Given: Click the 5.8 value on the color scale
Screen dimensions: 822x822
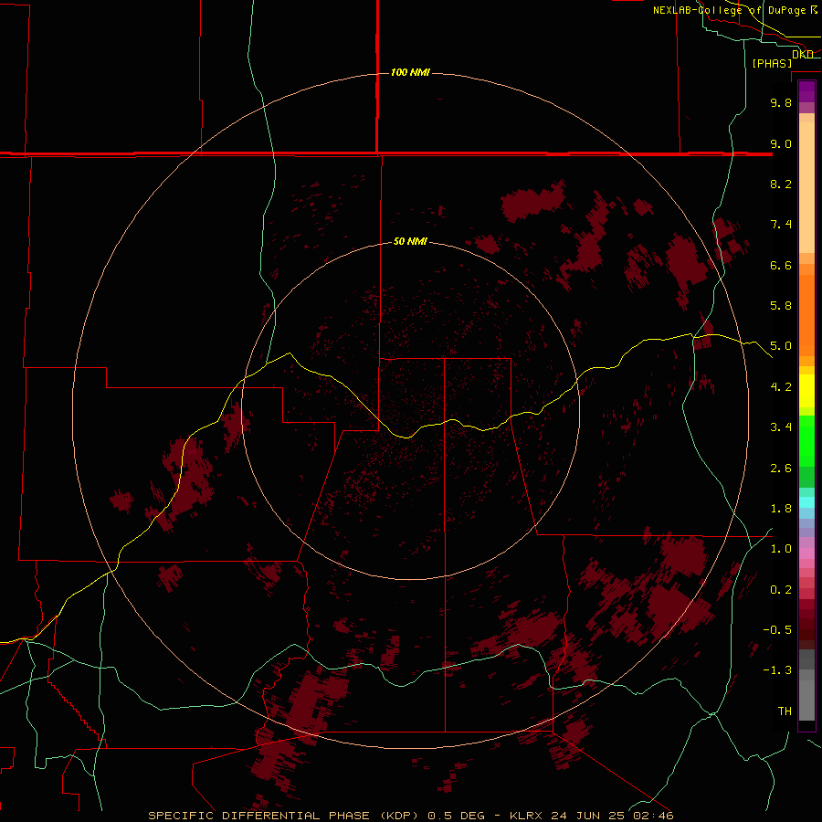Looking at the screenshot, I should [x=781, y=306].
